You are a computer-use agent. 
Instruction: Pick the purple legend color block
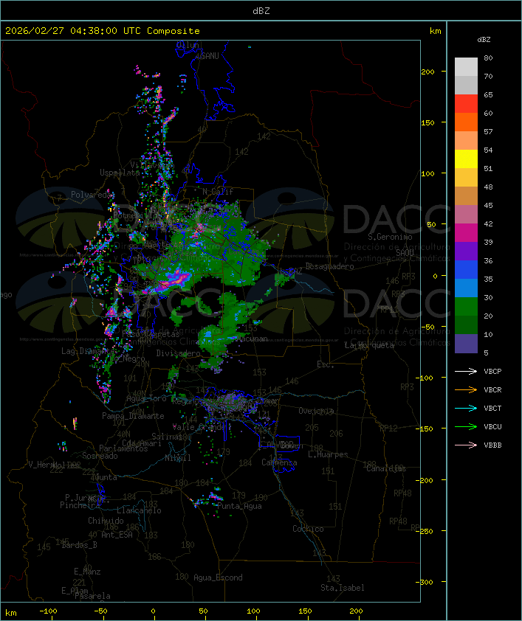click(x=466, y=251)
